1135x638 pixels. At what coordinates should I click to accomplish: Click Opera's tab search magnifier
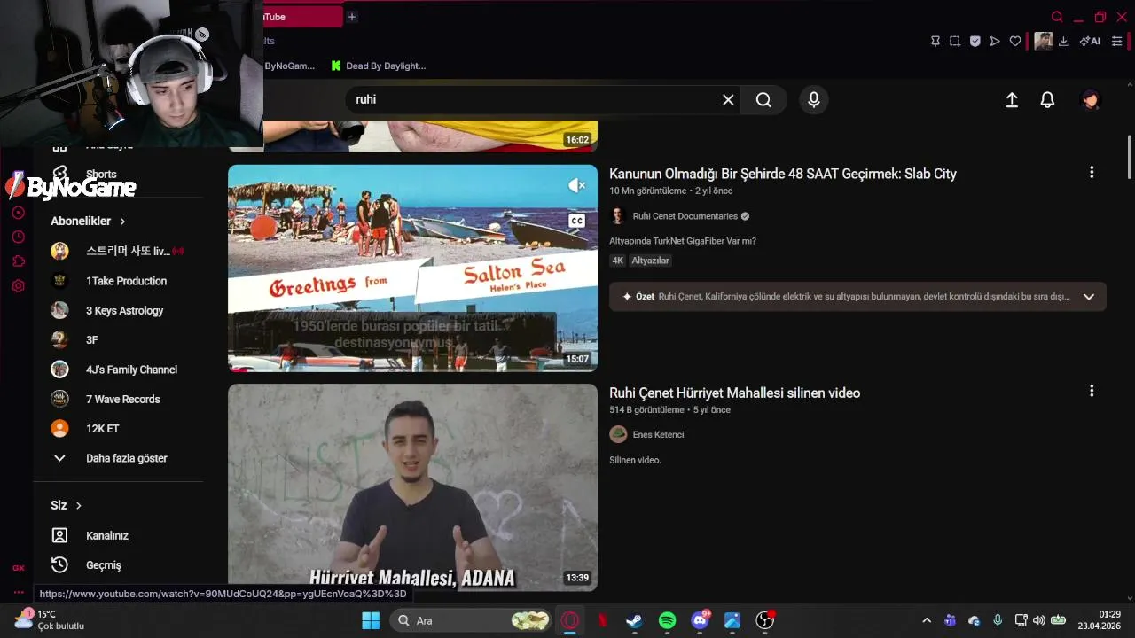coord(1057,17)
